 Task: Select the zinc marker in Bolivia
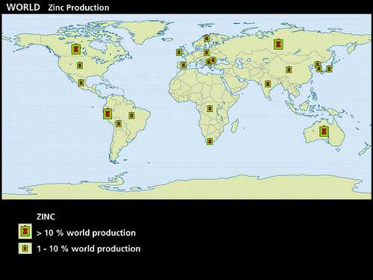click(x=119, y=123)
